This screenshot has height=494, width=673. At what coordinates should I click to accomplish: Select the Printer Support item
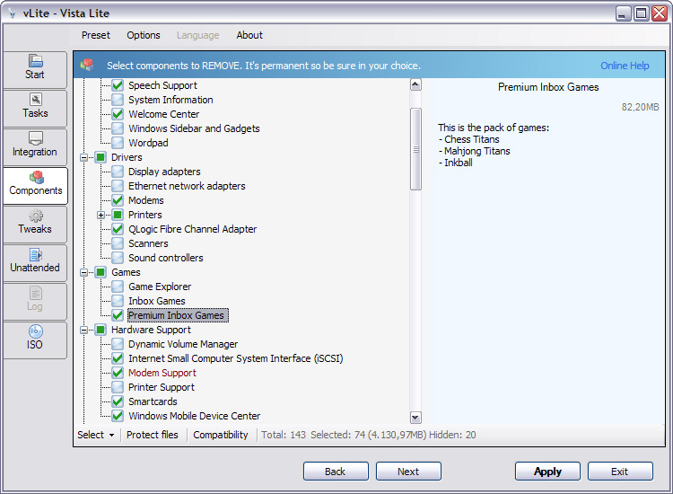pos(162,387)
